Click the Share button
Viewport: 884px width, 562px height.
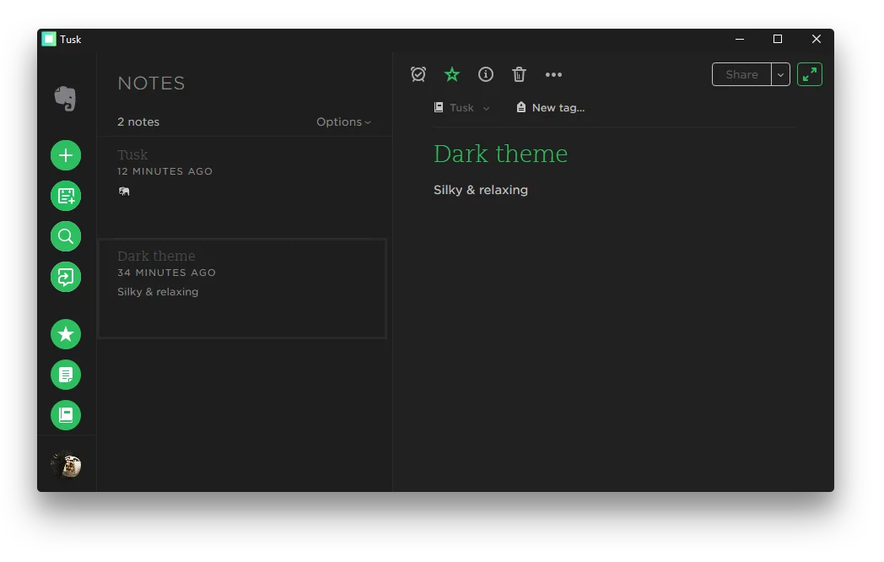741,74
